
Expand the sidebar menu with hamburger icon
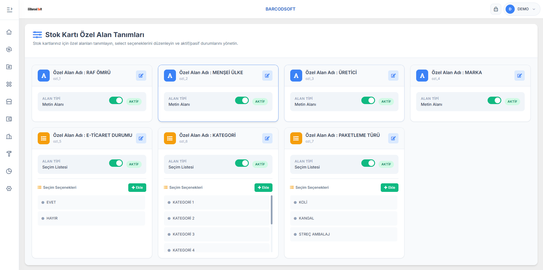coord(9,10)
